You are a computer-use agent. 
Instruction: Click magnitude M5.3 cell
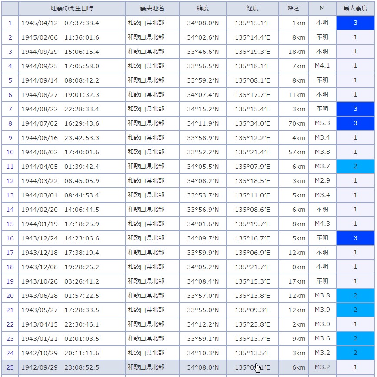(x=322, y=123)
